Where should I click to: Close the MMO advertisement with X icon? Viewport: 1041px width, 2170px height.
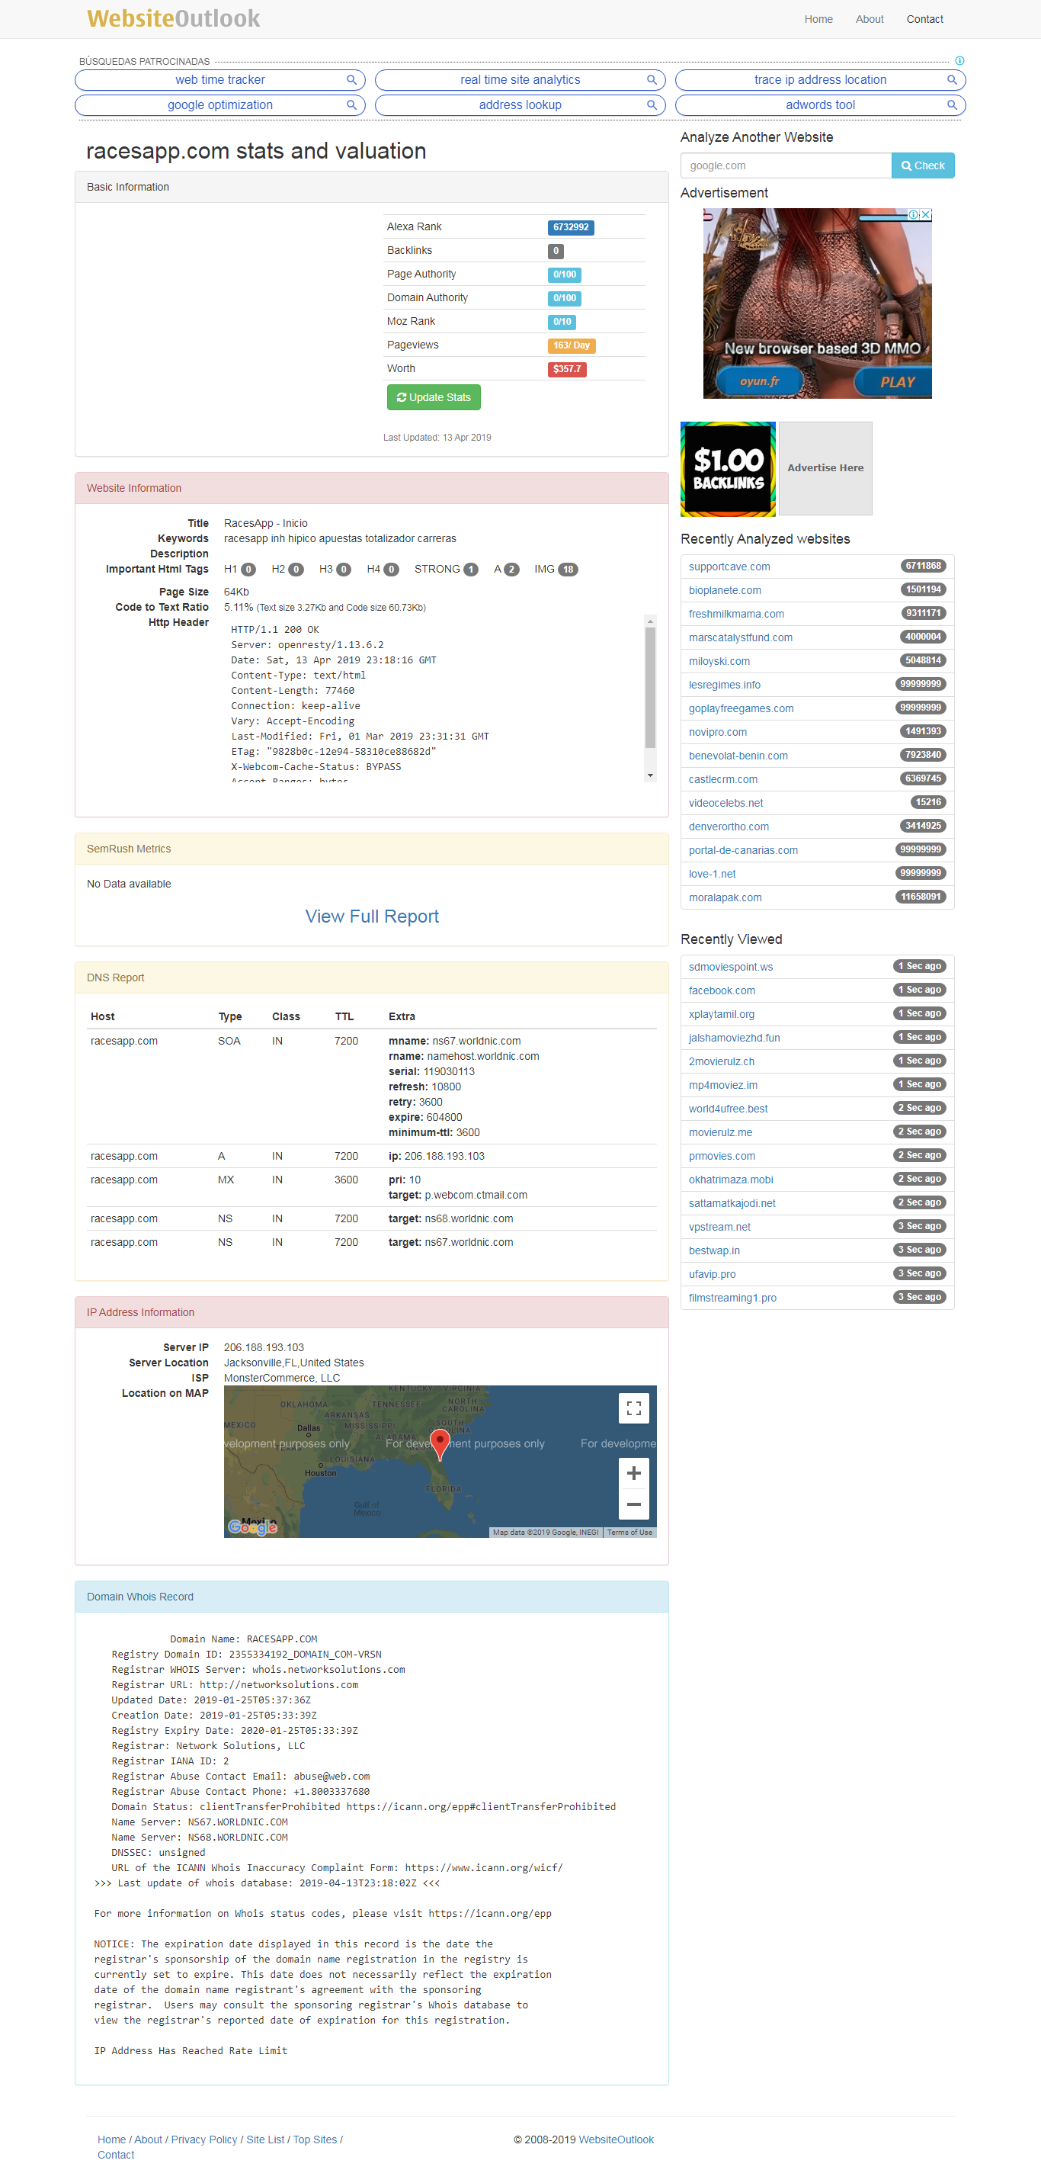(926, 215)
